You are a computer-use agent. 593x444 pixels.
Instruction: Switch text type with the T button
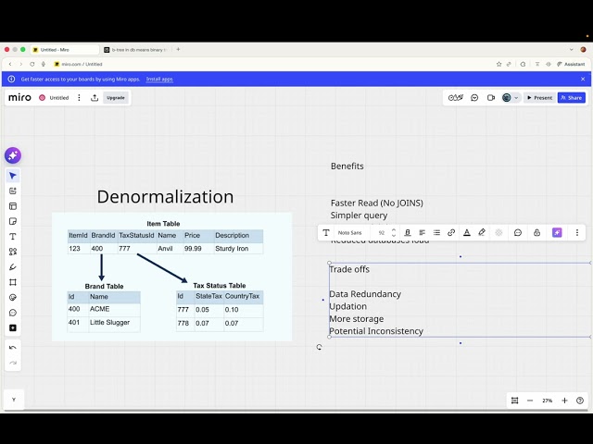click(326, 232)
